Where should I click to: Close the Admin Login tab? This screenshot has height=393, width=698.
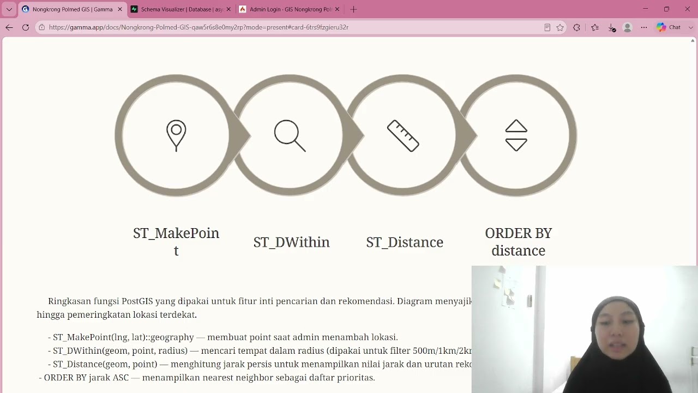coord(337,9)
